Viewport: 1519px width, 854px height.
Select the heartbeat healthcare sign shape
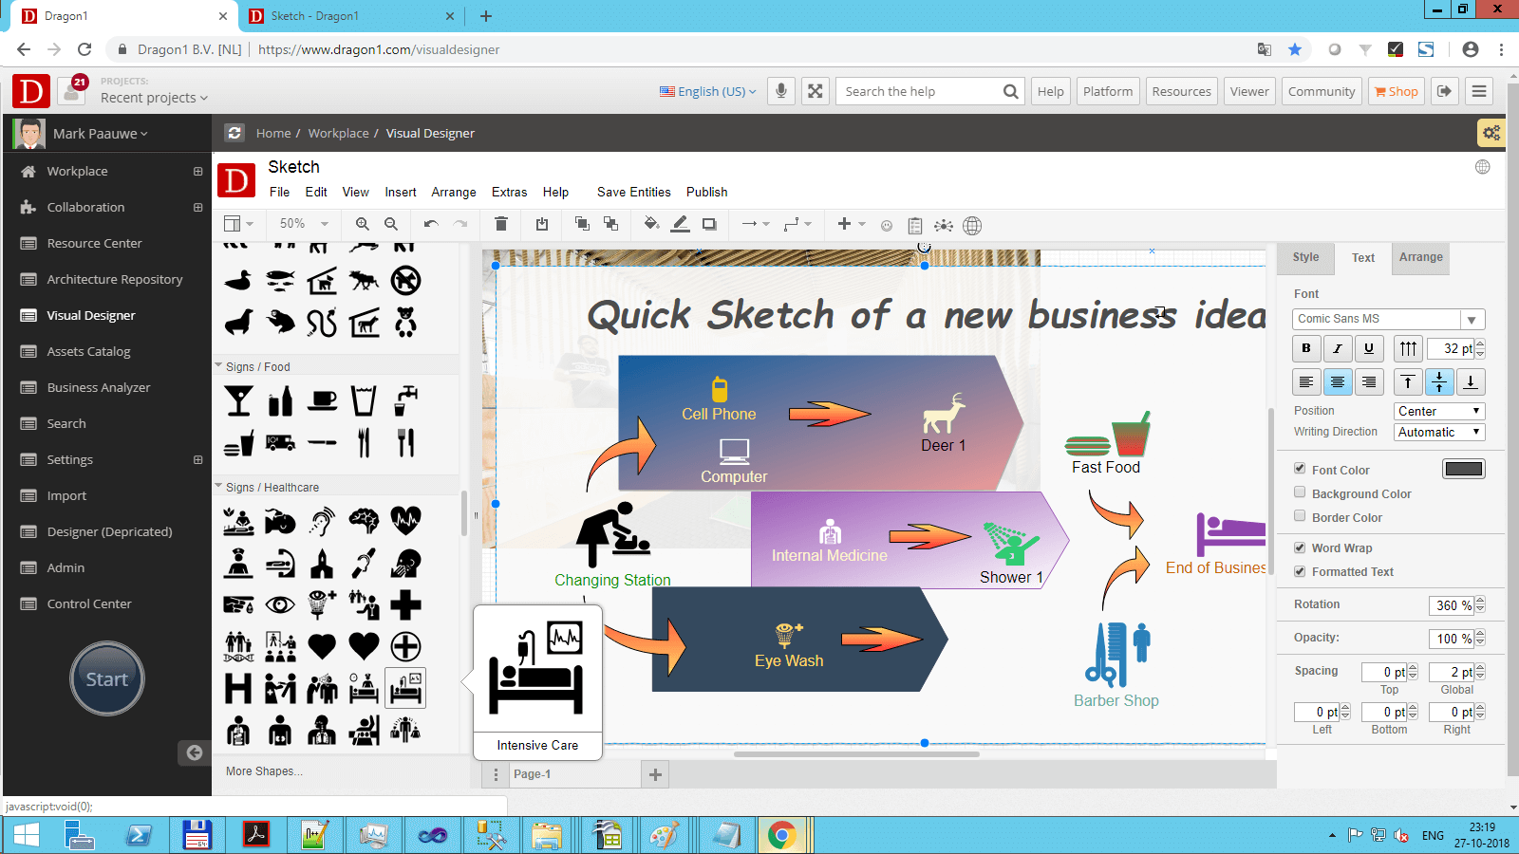[405, 520]
